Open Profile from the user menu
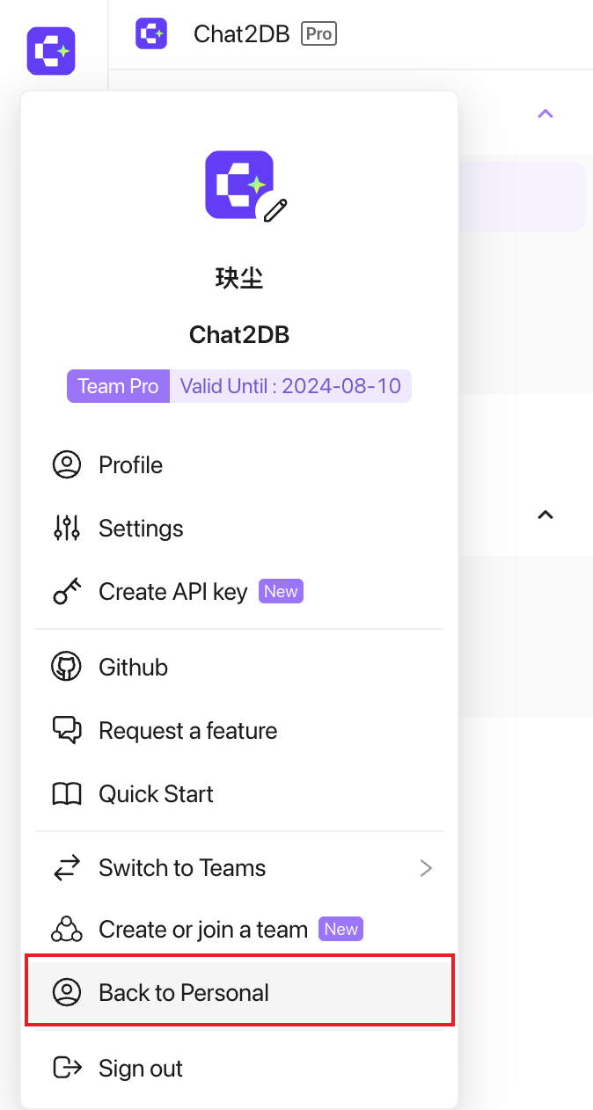Image resolution: width=593 pixels, height=1110 pixels. click(x=239, y=464)
